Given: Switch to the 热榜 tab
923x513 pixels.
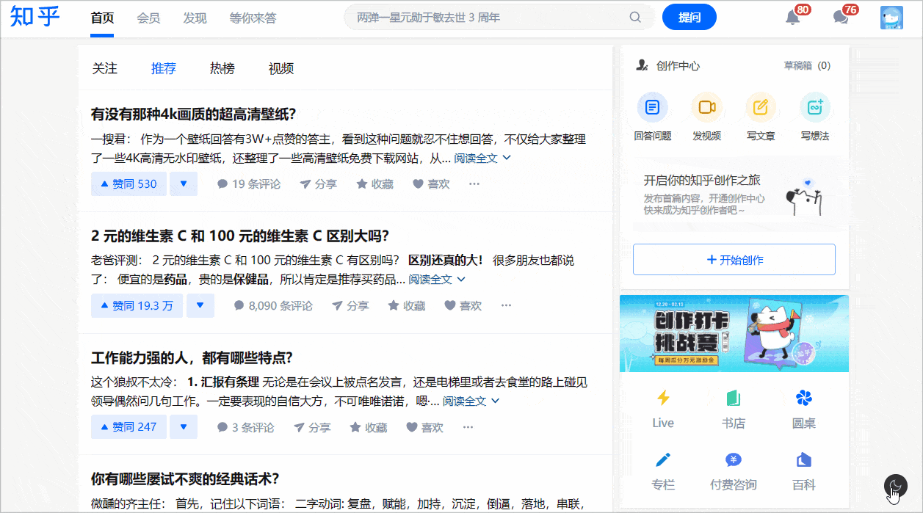Looking at the screenshot, I should [222, 68].
